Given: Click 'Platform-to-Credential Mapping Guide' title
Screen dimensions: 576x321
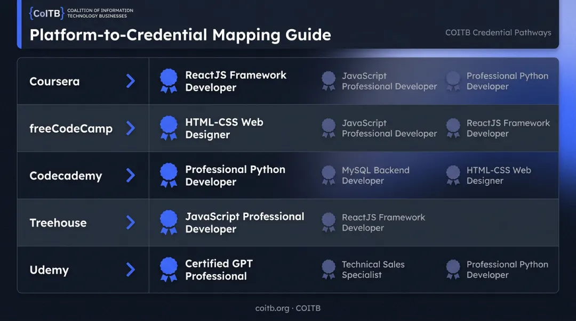Looking at the screenshot, I should click(x=180, y=35).
